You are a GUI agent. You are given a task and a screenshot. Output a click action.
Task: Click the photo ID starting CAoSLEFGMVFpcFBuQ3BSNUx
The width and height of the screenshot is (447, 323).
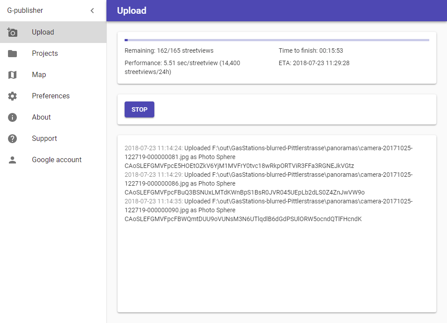click(245, 192)
